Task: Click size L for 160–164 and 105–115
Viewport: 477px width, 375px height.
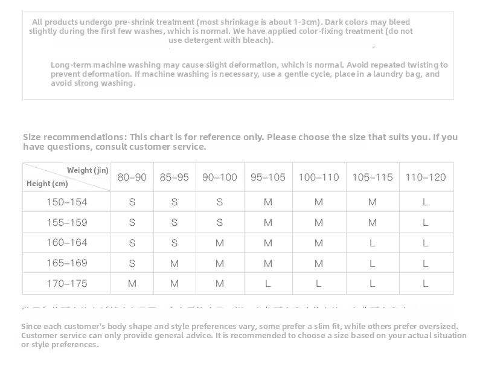Action: point(373,243)
